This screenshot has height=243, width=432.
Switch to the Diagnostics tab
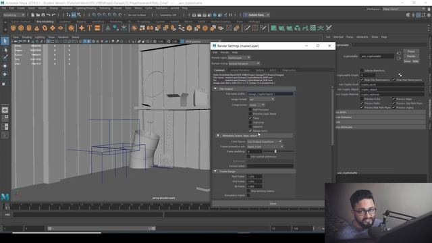(289, 70)
